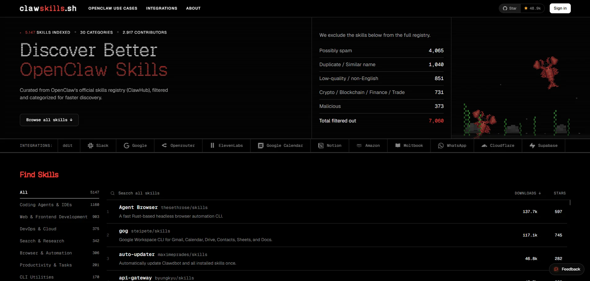Click the 46.8k downloads value
590x281 pixels.
click(531, 259)
